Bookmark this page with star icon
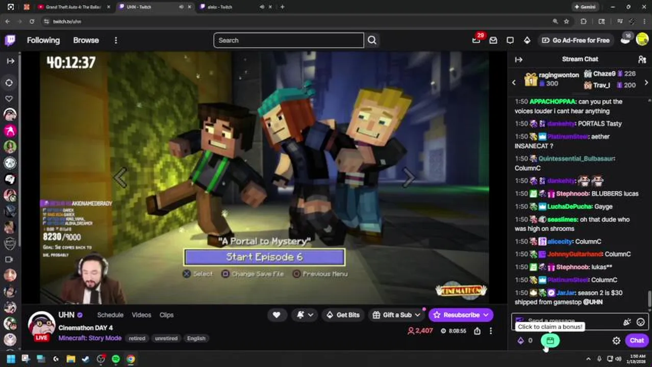 click(x=567, y=21)
